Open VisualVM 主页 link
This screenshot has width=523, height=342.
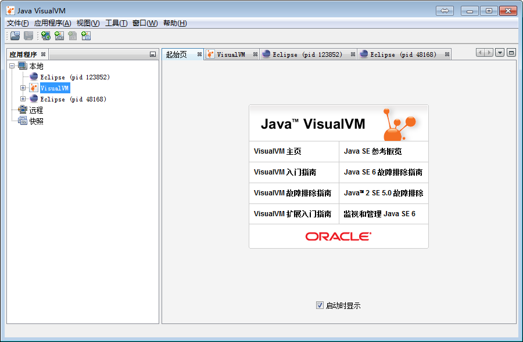[278, 151]
